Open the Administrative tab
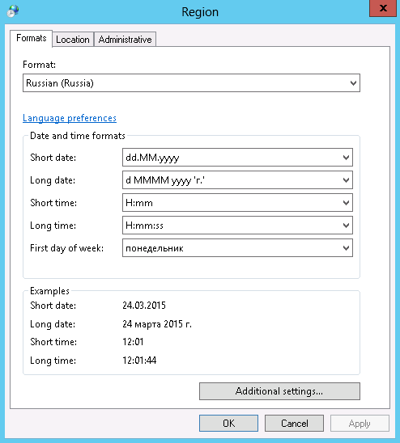 (125, 40)
